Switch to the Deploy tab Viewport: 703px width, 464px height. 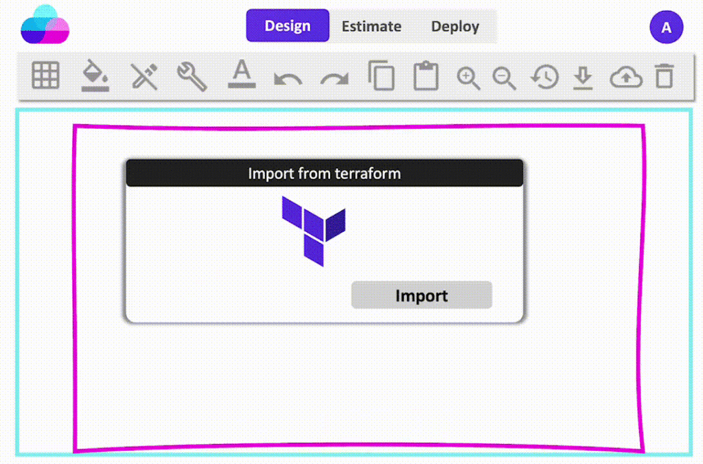click(455, 26)
